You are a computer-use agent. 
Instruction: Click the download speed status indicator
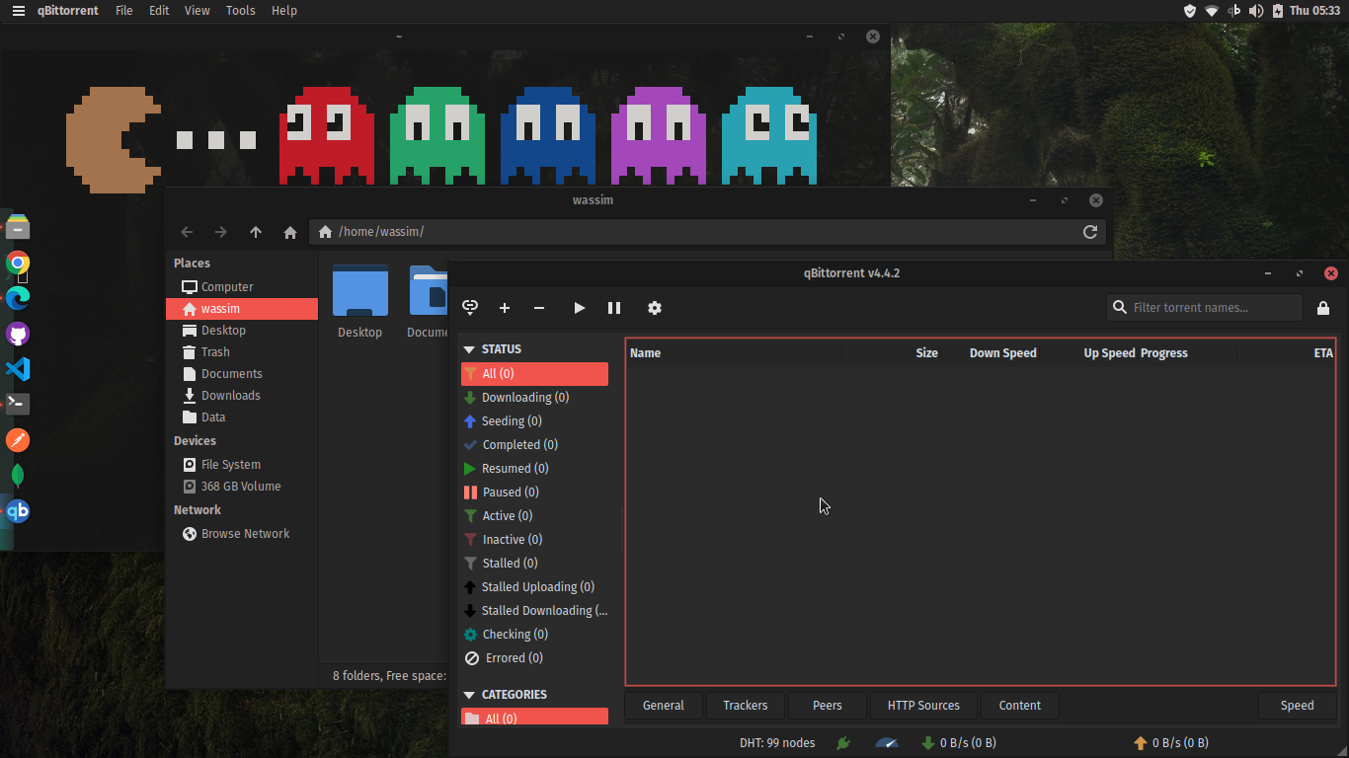[959, 743]
